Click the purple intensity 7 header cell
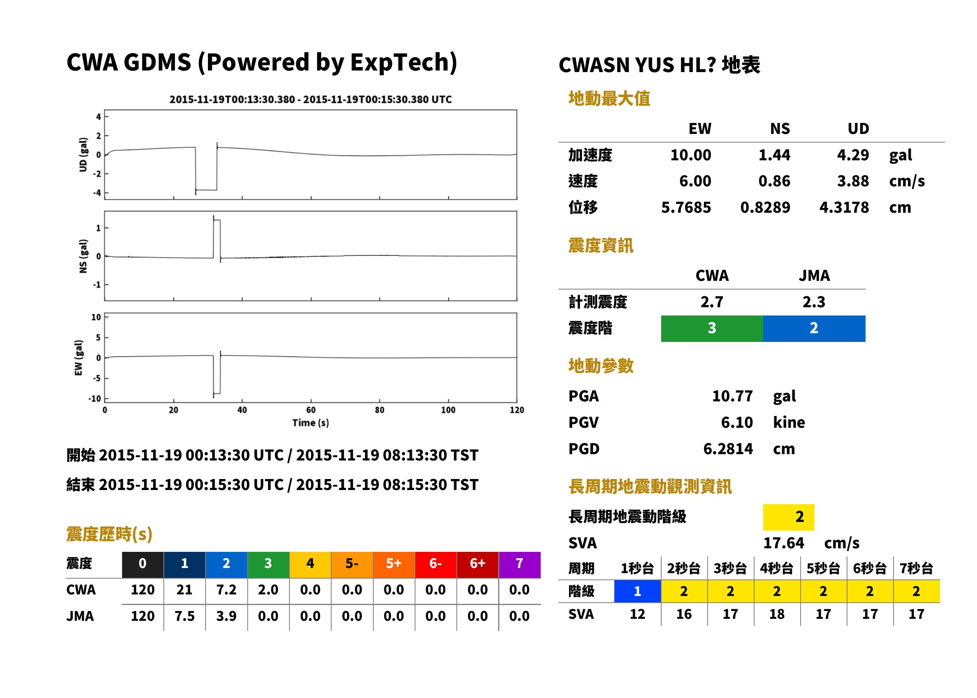Viewport: 977px width, 698px height. (x=519, y=564)
